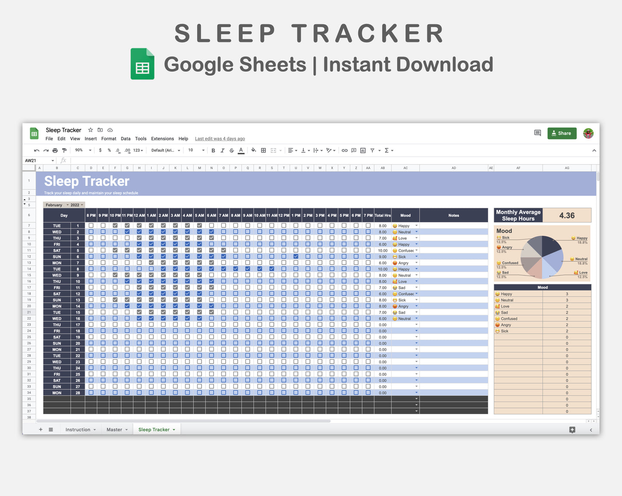Open the Mood dropdown for WED day 2
Viewport: 622px width, 496px height.
tap(416, 232)
